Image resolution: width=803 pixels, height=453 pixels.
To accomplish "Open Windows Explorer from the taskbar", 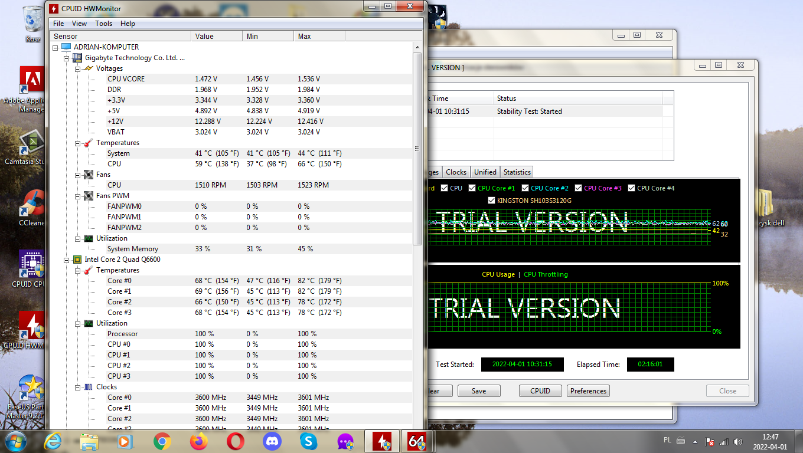I will (89, 441).
